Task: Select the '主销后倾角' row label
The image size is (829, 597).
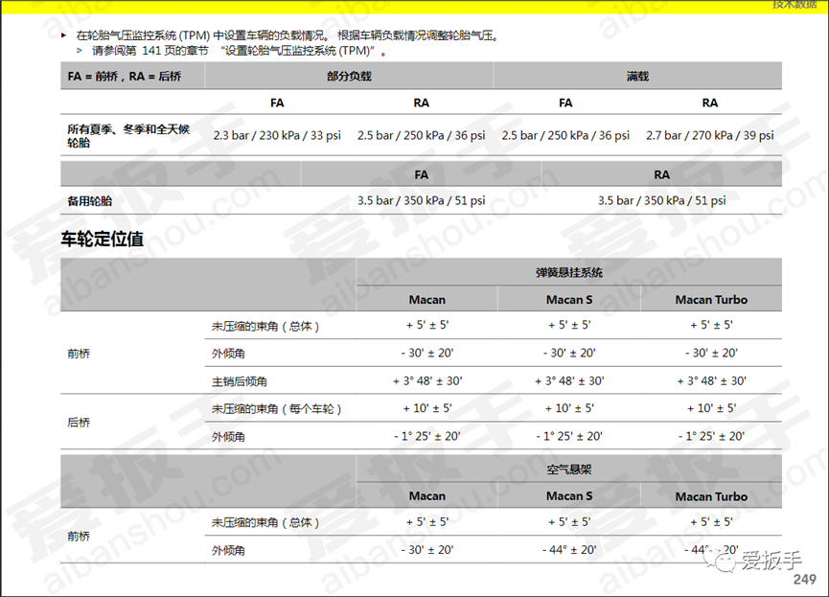Action: (x=240, y=381)
